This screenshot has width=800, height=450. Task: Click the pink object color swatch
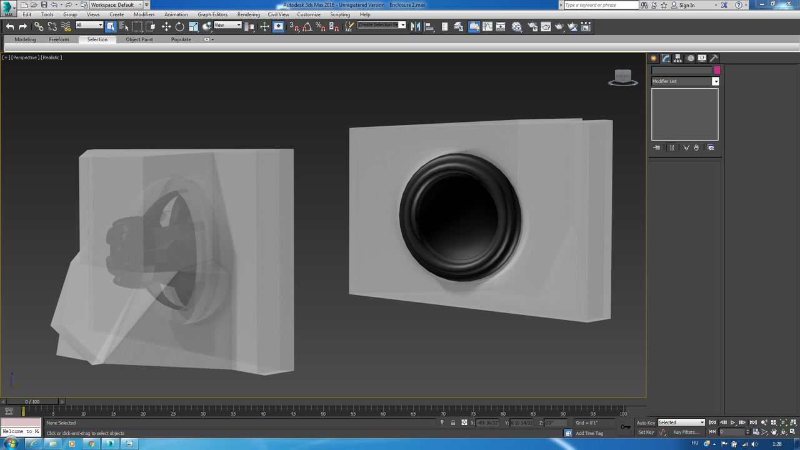point(717,70)
